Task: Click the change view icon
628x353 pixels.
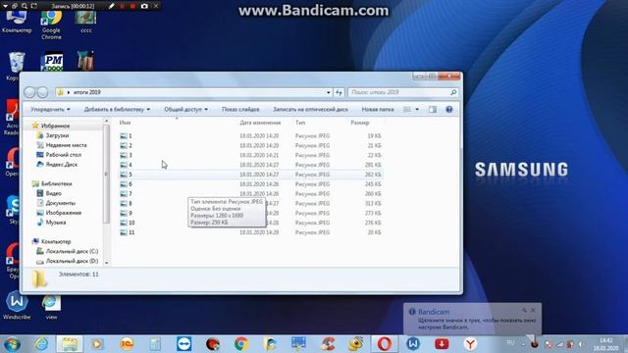Action: [x=407, y=109]
